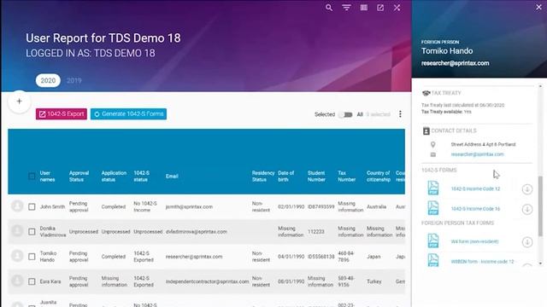The width and height of the screenshot is (547, 307).
Task: Click researcher@sprintax.com link in contact details
Action: 477,154
